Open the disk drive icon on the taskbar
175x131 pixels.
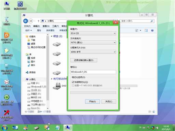pos(37,128)
